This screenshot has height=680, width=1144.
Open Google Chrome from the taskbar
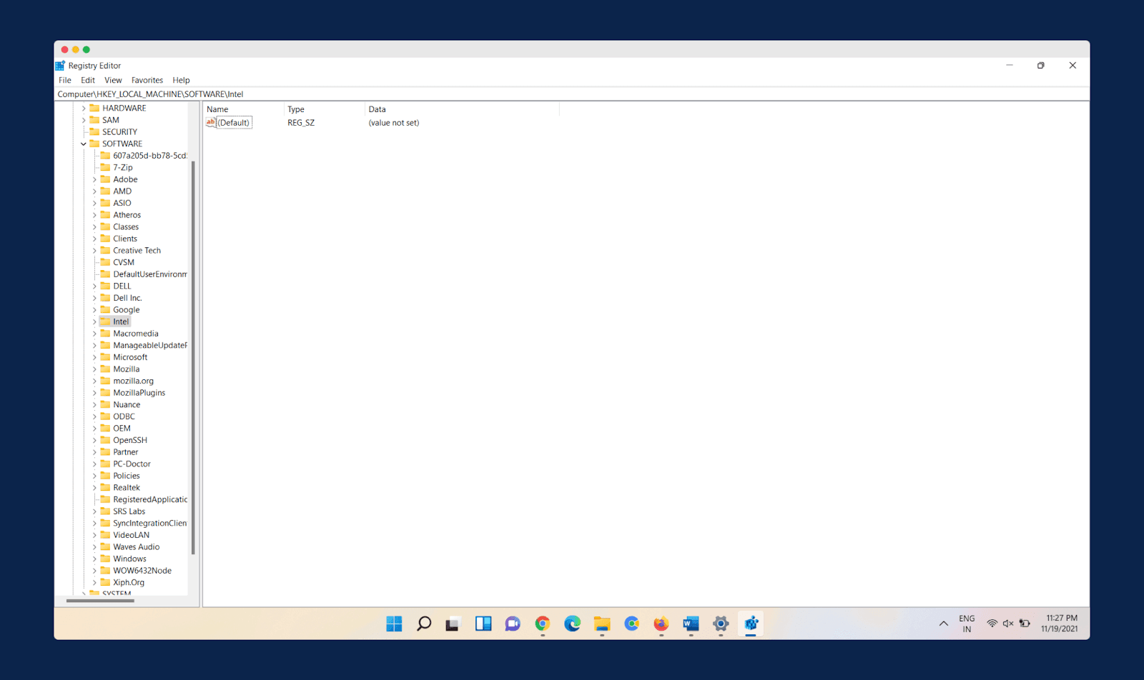click(542, 624)
